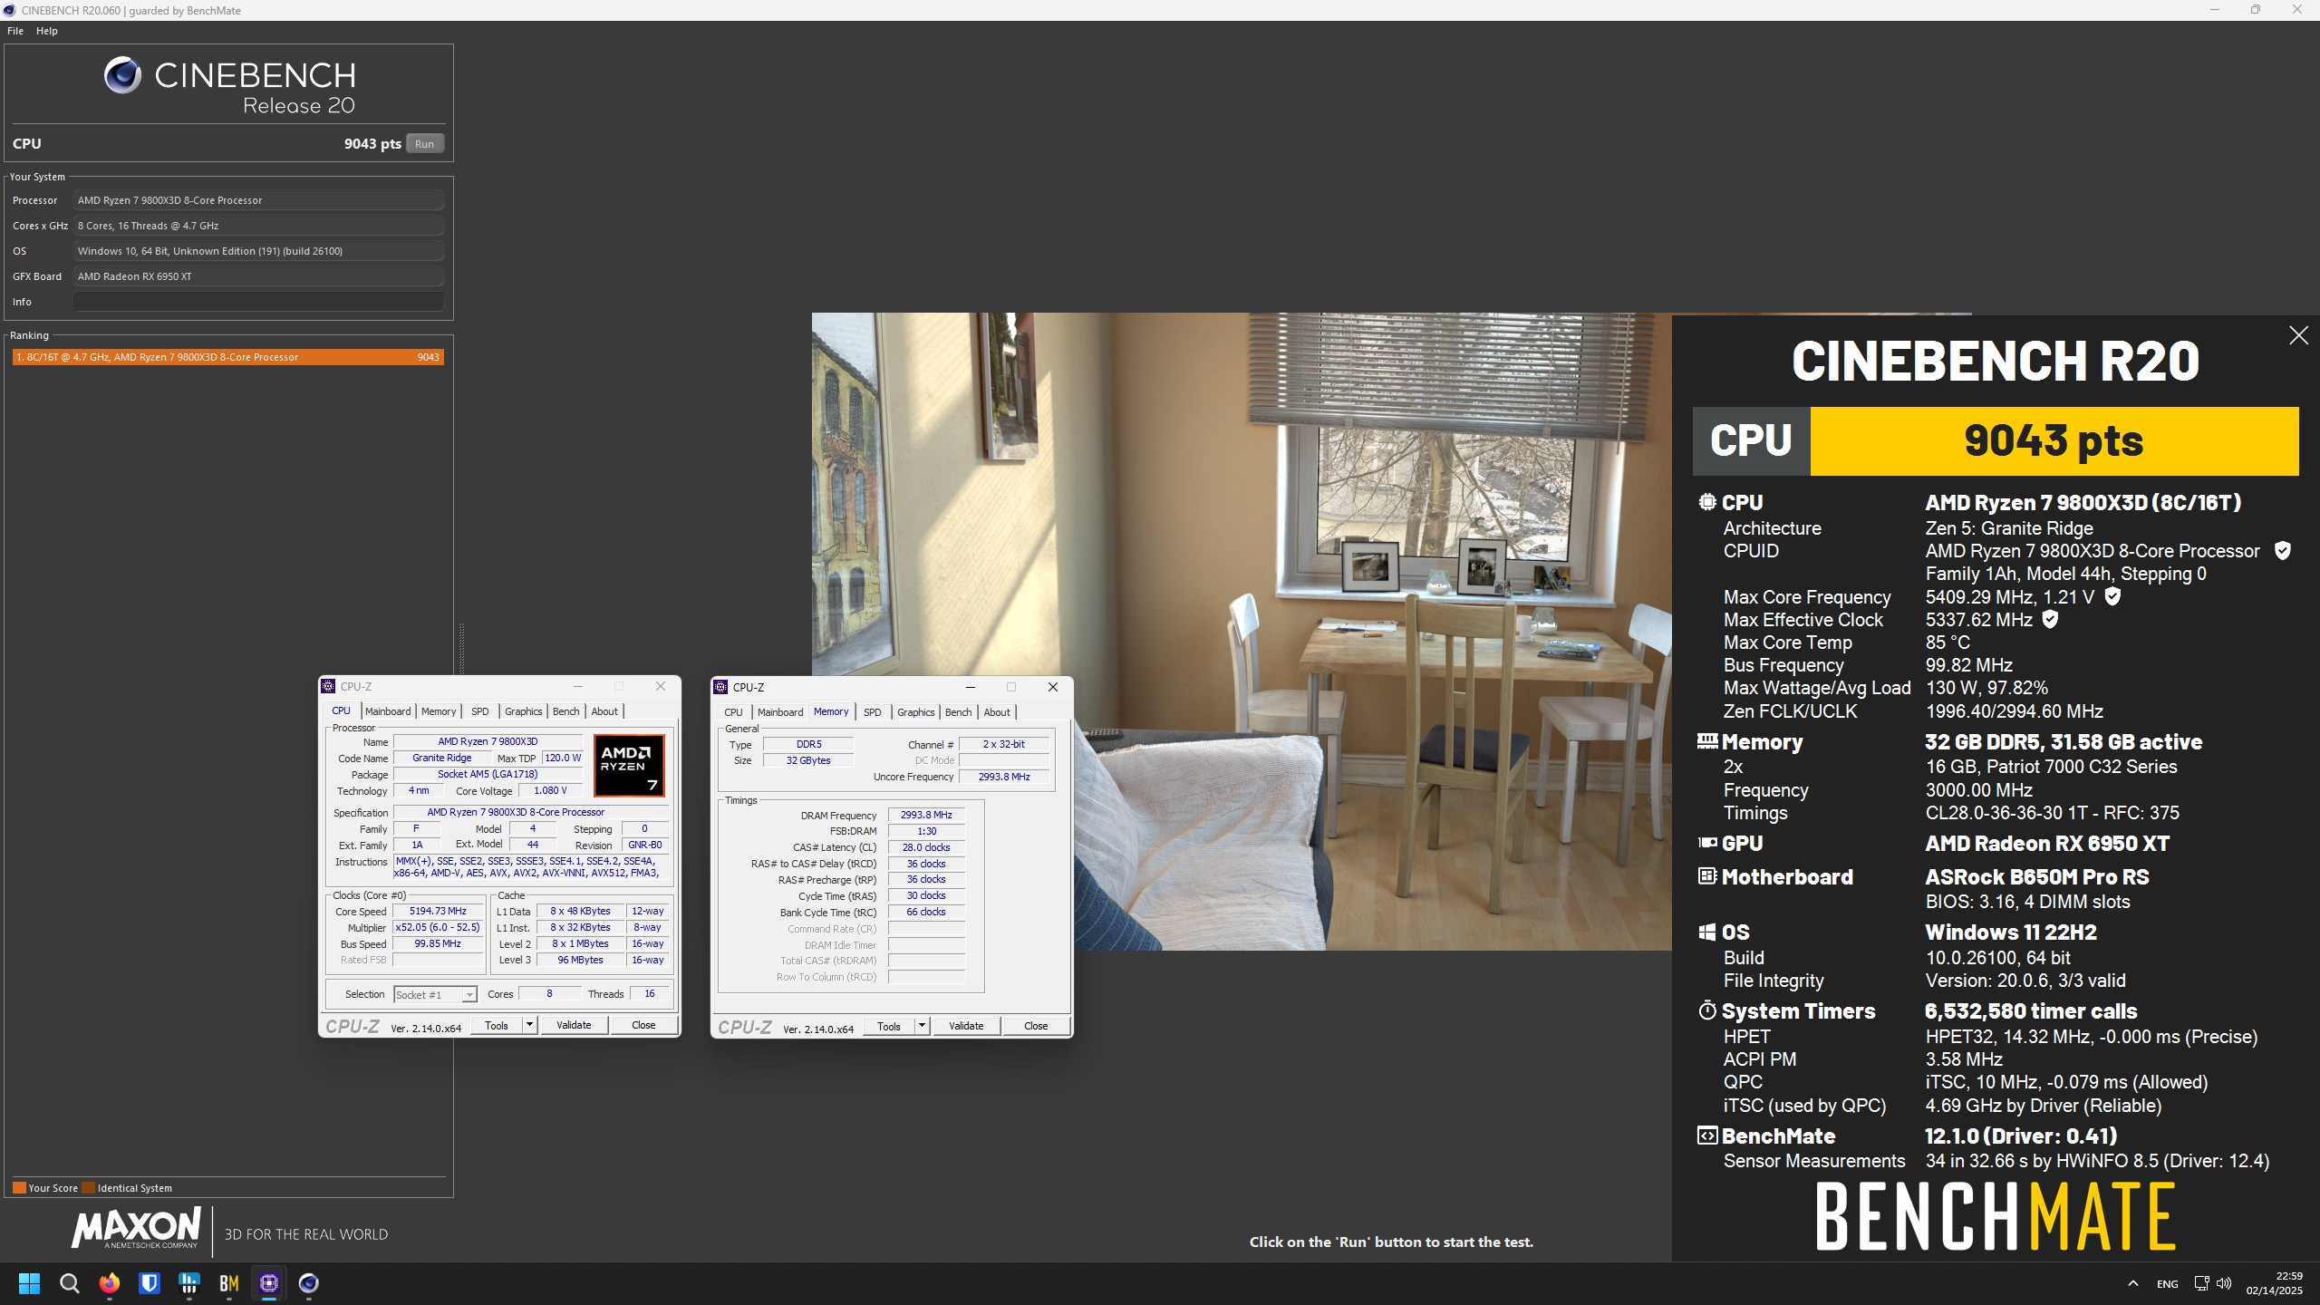Open the clock and date 22:59
This screenshot has width=2320, height=1305.
point(2274,1283)
